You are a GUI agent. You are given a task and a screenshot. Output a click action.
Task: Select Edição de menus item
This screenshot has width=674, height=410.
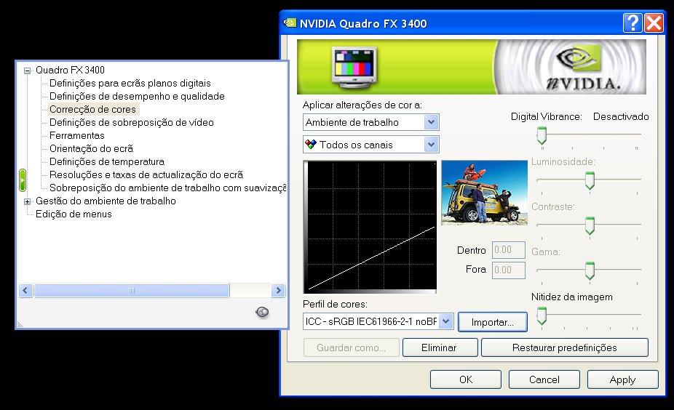click(x=74, y=214)
